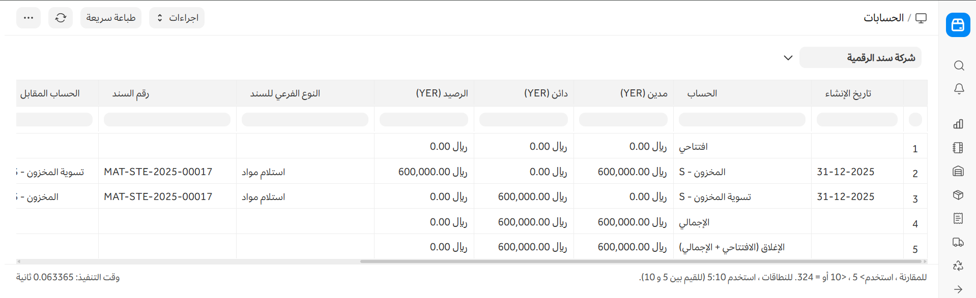Open the اجراءات actions dropdown
The width and height of the screenshot is (976, 298).
(x=177, y=18)
